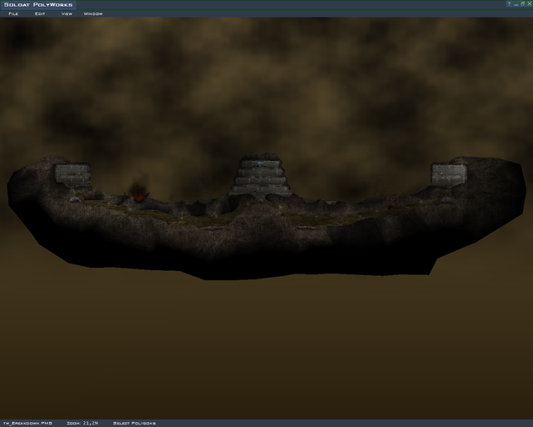Select the left stone sign scenery

point(72,173)
